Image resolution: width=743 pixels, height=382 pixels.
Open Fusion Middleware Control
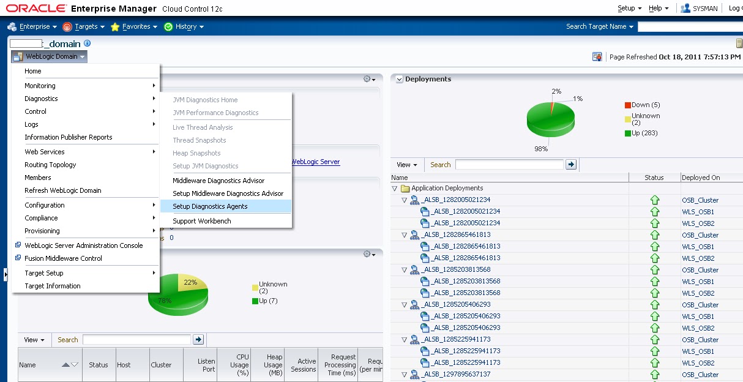pyautogui.click(x=86, y=258)
